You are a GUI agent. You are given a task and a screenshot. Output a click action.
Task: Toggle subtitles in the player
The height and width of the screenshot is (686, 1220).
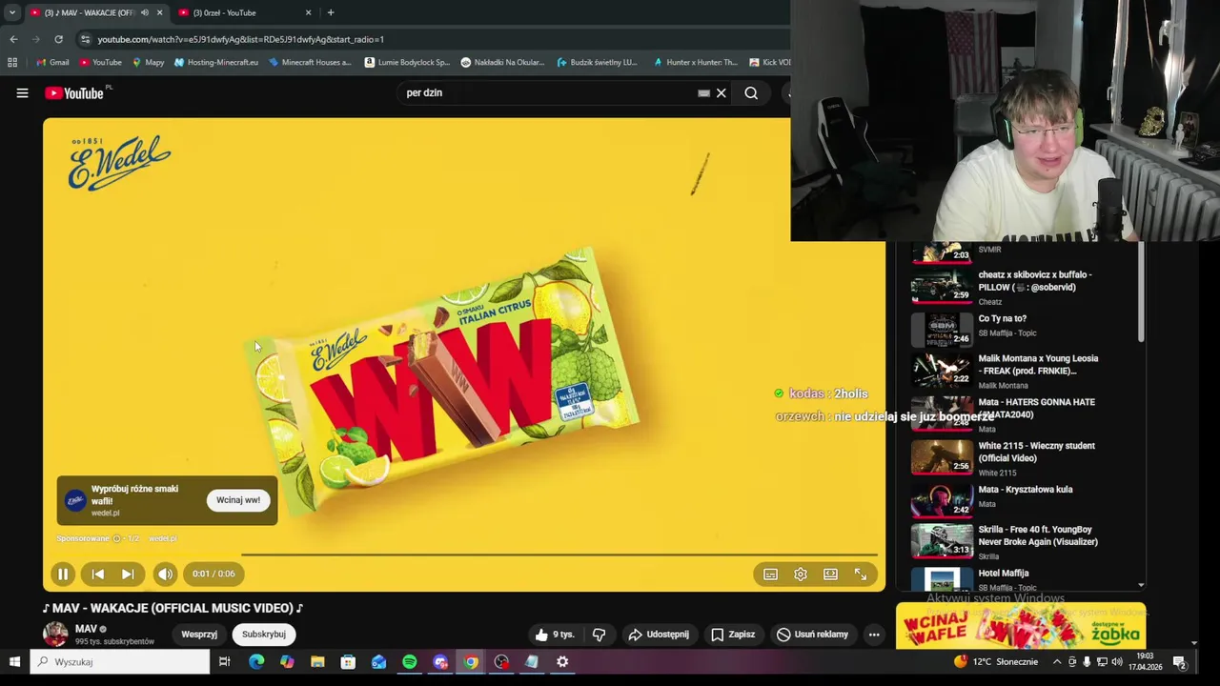770,574
